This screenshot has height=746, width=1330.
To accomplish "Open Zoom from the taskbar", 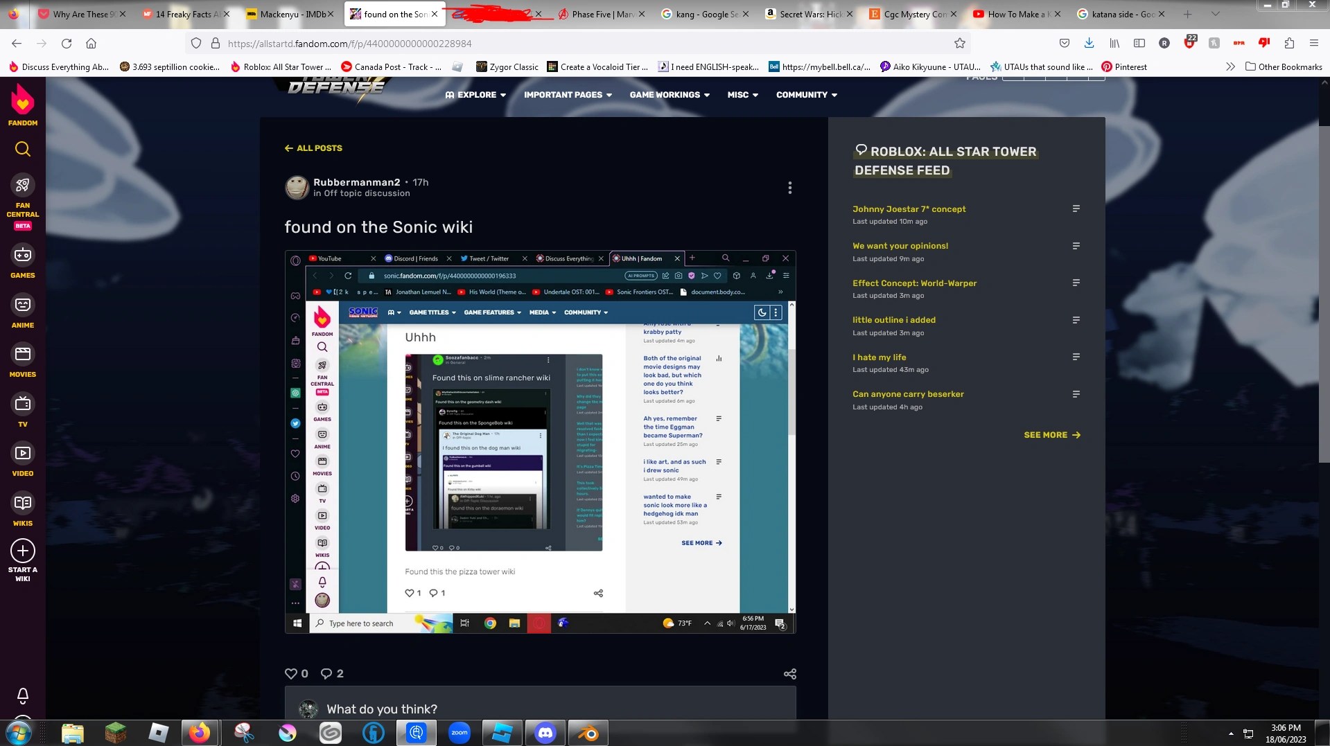I will 460,733.
